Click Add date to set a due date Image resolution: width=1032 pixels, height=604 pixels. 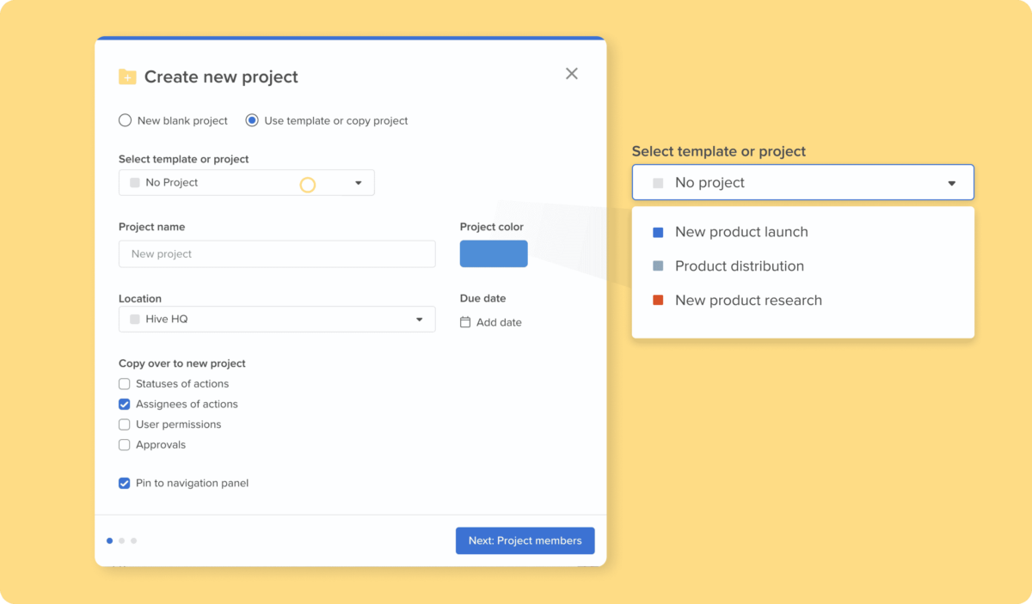pyautogui.click(x=499, y=322)
